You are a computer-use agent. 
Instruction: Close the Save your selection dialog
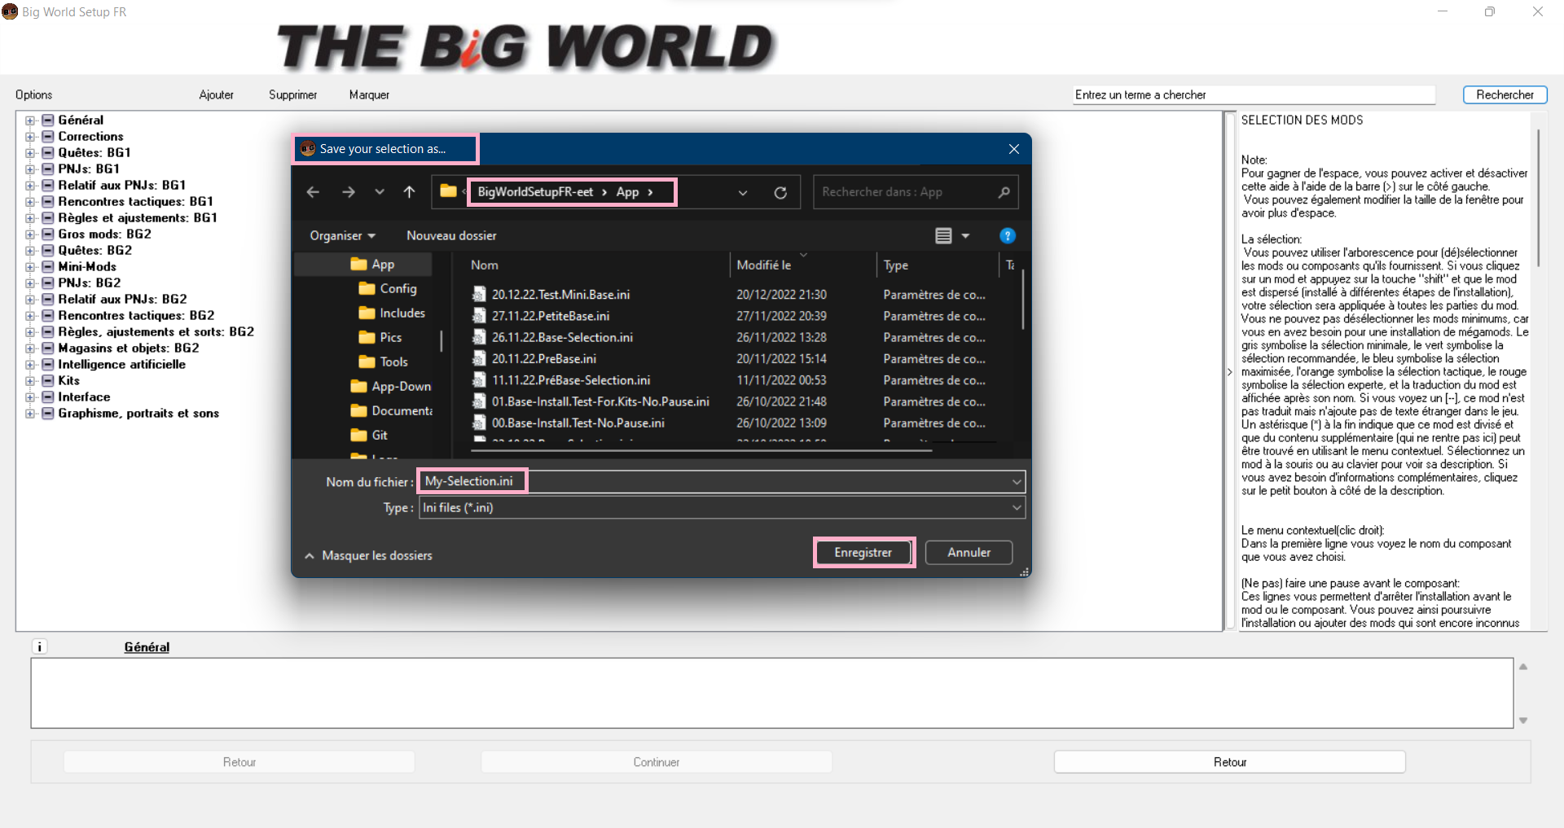click(1014, 149)
